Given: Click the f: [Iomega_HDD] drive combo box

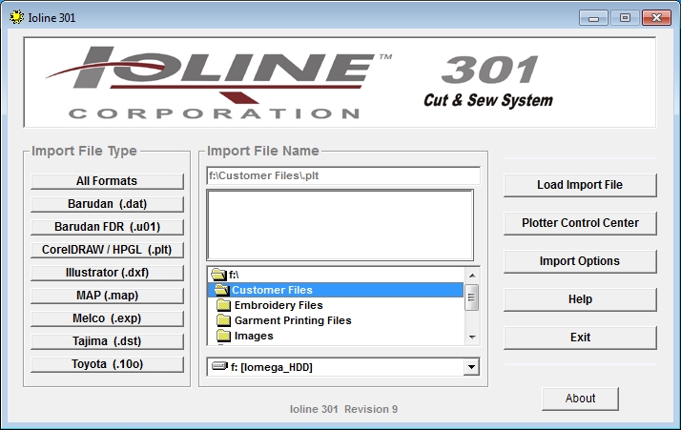Looking at the screenshot, I should coord(343,367).
